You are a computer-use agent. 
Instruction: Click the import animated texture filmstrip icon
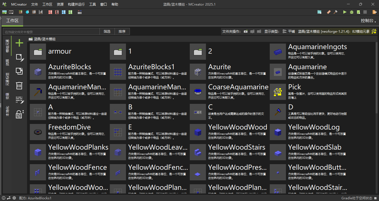point(11,12)
